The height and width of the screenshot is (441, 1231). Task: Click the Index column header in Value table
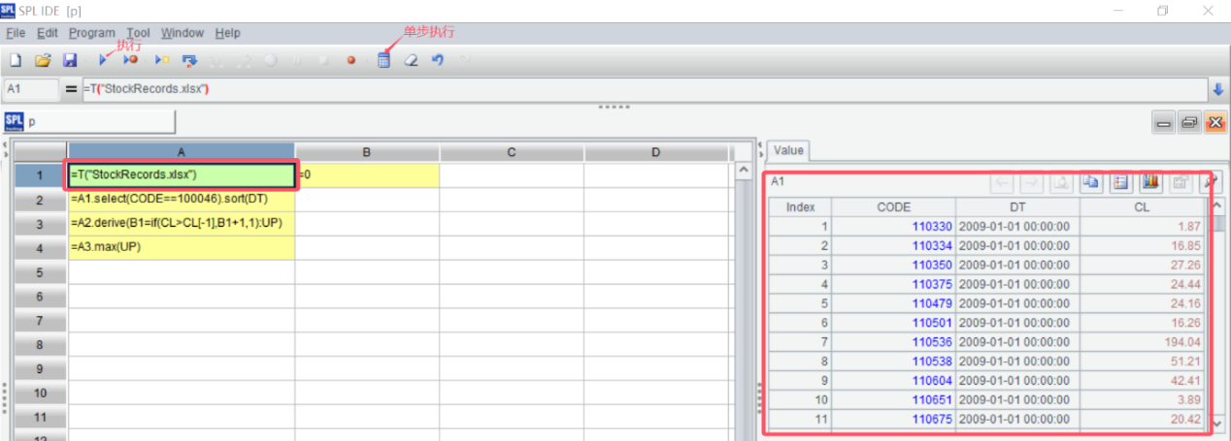pyautogui.click(x=800, y=206)
